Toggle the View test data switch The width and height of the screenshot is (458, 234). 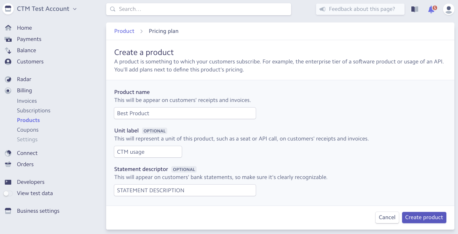point(8,193)
